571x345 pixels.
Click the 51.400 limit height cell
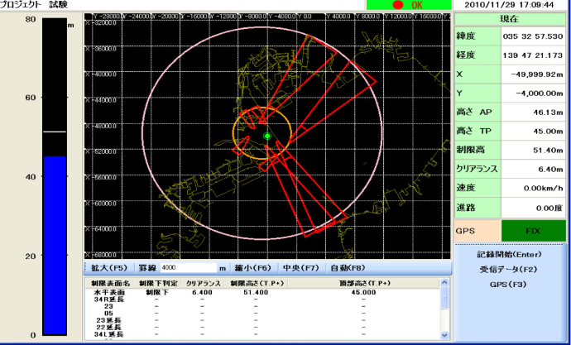coord(257,293)
